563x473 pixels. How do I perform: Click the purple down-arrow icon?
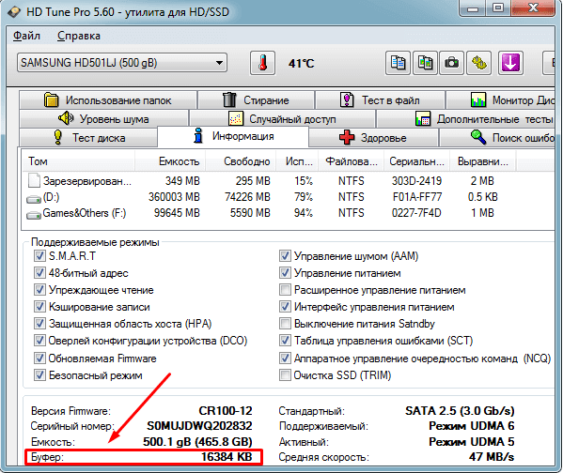pos(510,63)
